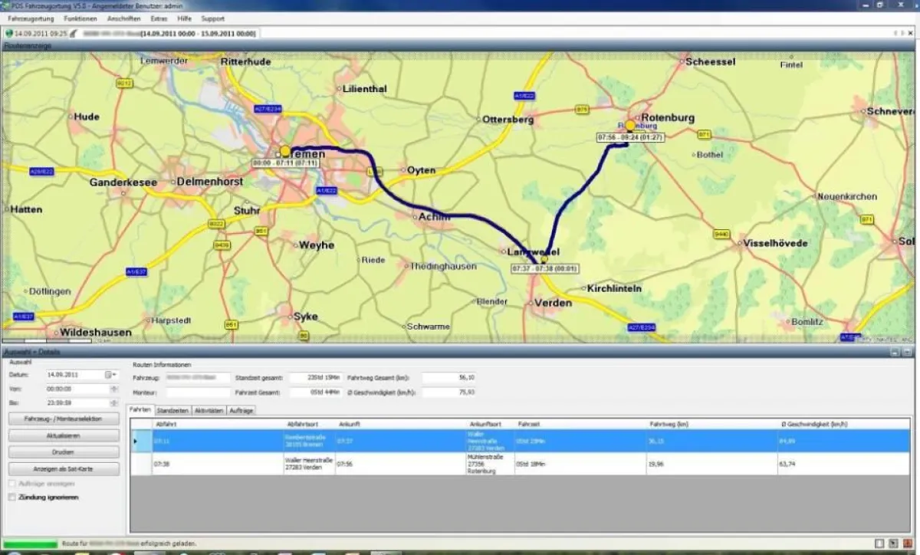Viewport: 920px width, 555px height.
Task: Click the first status bar icon bottom right
Action: [879, 544]
